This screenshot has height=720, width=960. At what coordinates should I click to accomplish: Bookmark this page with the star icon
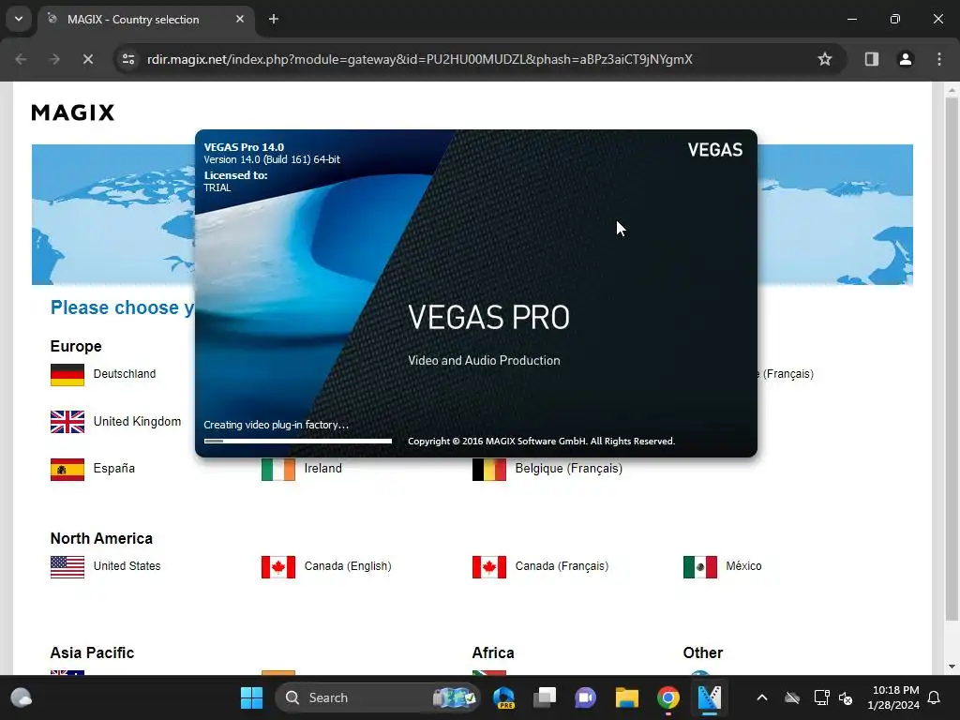(x=825, y=59)
